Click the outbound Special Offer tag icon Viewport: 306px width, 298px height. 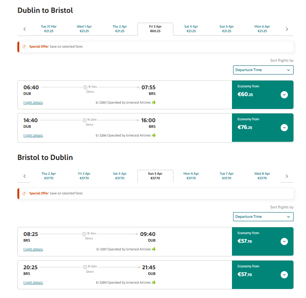pos(24,47)
